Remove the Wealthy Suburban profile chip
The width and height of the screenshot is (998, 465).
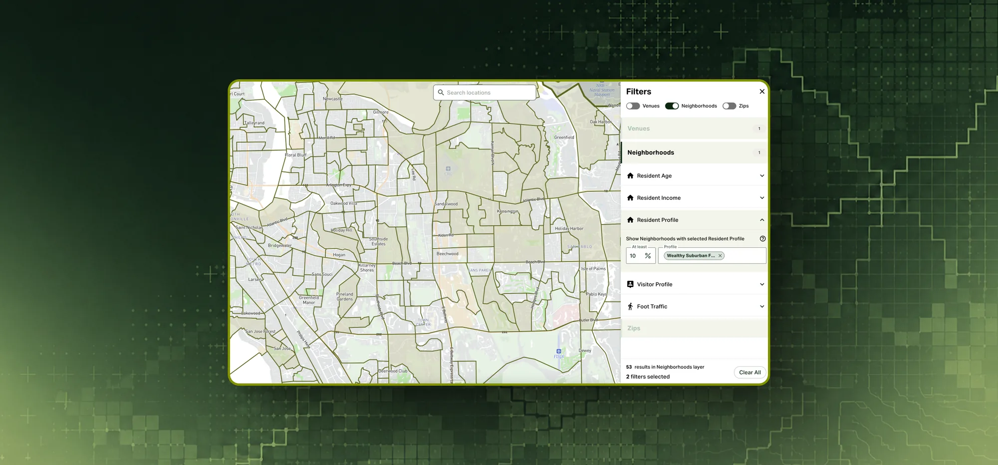coord(720,256)
